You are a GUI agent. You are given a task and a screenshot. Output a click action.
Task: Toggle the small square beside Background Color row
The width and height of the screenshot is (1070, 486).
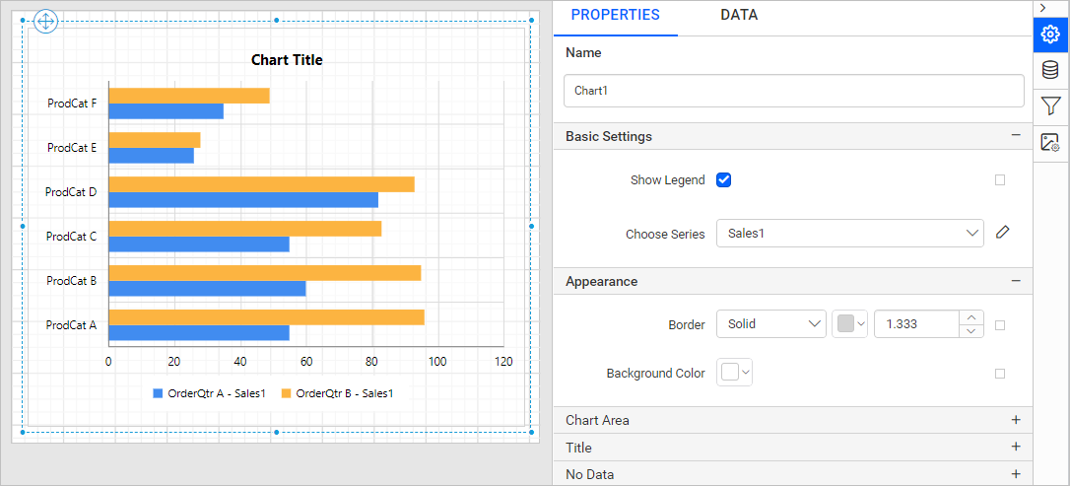[x=1000, y=374]
